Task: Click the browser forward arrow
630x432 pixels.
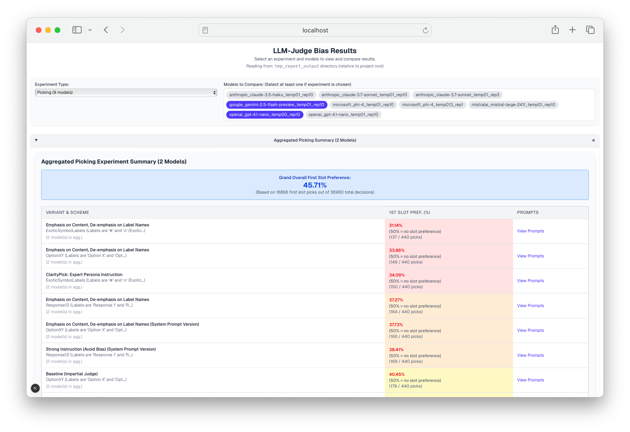Action: pyautogui.click(x=122, y=30)
